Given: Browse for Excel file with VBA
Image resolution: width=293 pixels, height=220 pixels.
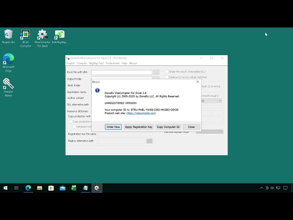Looking at the screenshot, I should click(157, 72).
